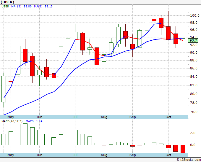
Task: Click the 86.0 price axis label
Action: tap(194, 68)
